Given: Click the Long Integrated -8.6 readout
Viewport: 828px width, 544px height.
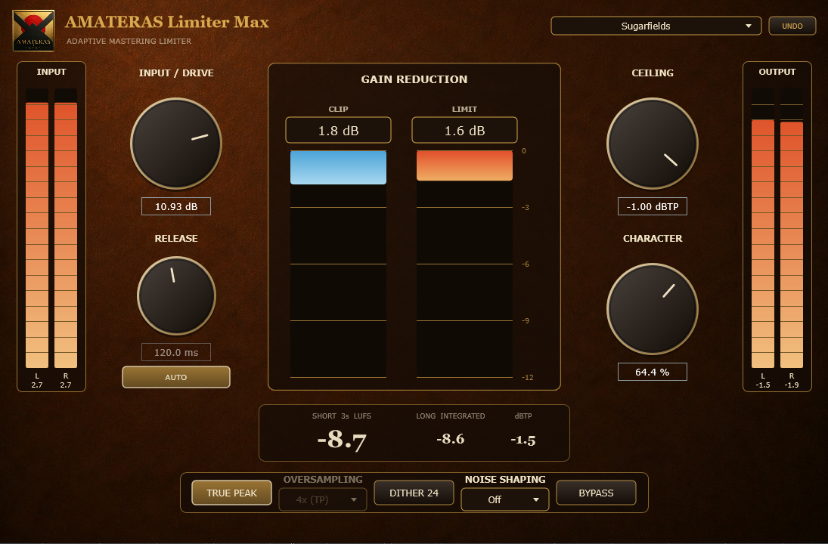Looking at the screenshot, I should click(451, 438).
